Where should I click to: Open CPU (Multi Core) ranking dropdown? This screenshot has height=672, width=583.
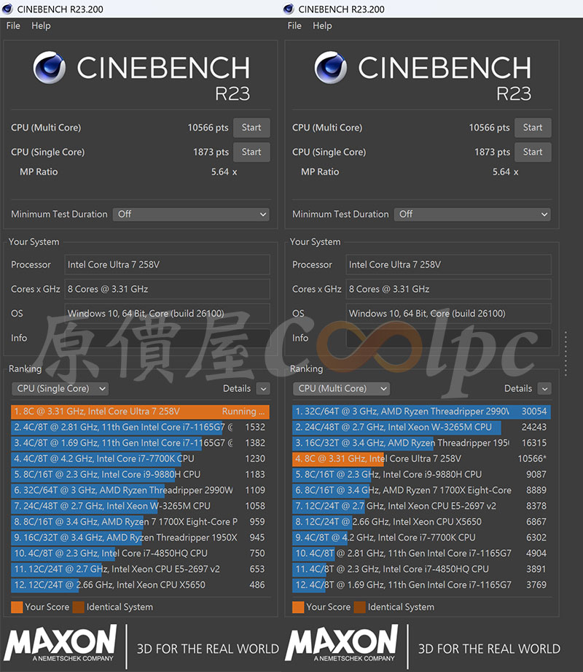pyautogui.click(x=341, y=389)
